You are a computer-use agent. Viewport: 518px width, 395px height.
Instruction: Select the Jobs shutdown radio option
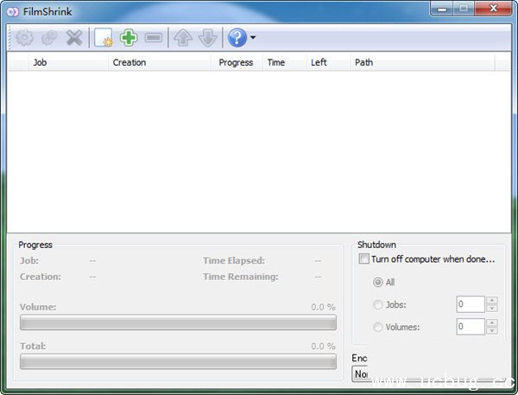pos(378,304)
